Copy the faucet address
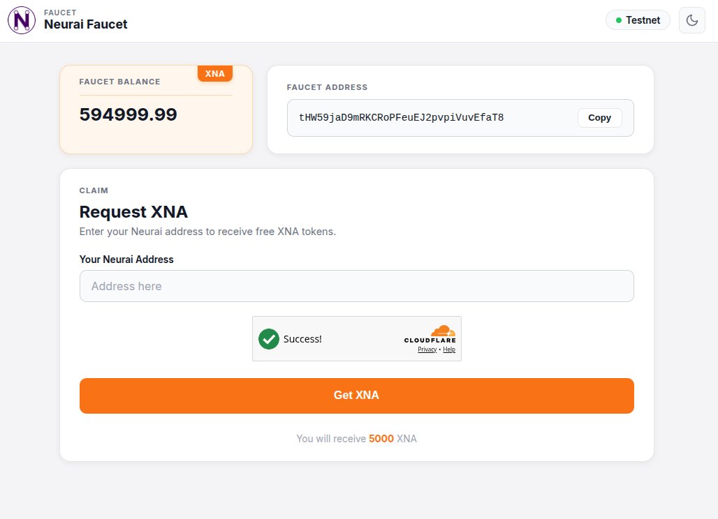The image size is (718, 519). (599, 117)
